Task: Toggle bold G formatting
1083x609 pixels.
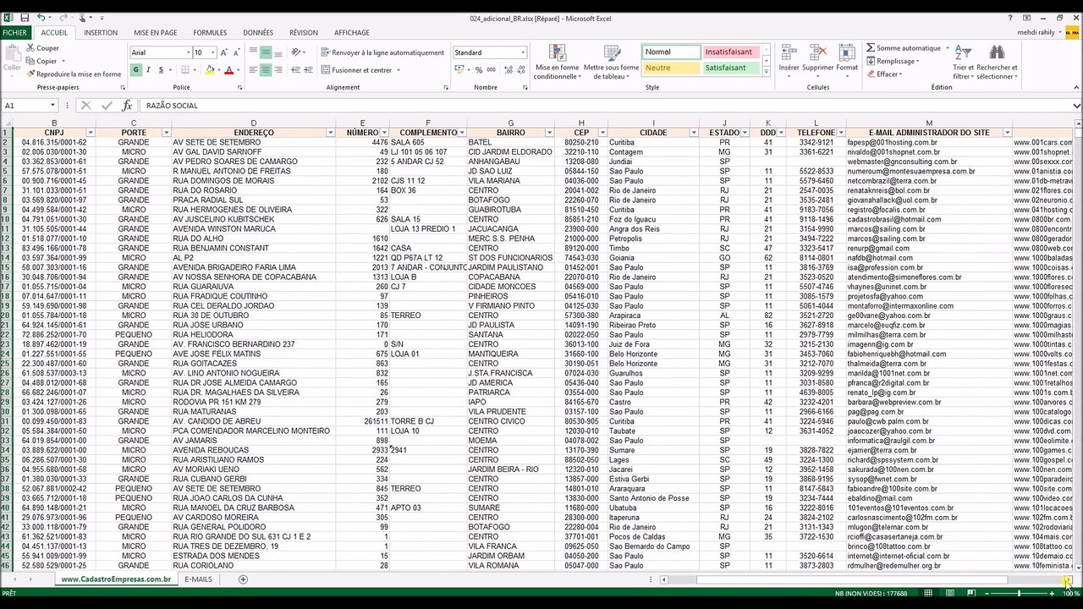Action: (136, 70)
